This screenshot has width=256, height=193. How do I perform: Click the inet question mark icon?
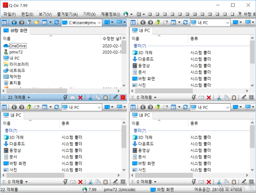pyautogui.click(x=240, y=14)
